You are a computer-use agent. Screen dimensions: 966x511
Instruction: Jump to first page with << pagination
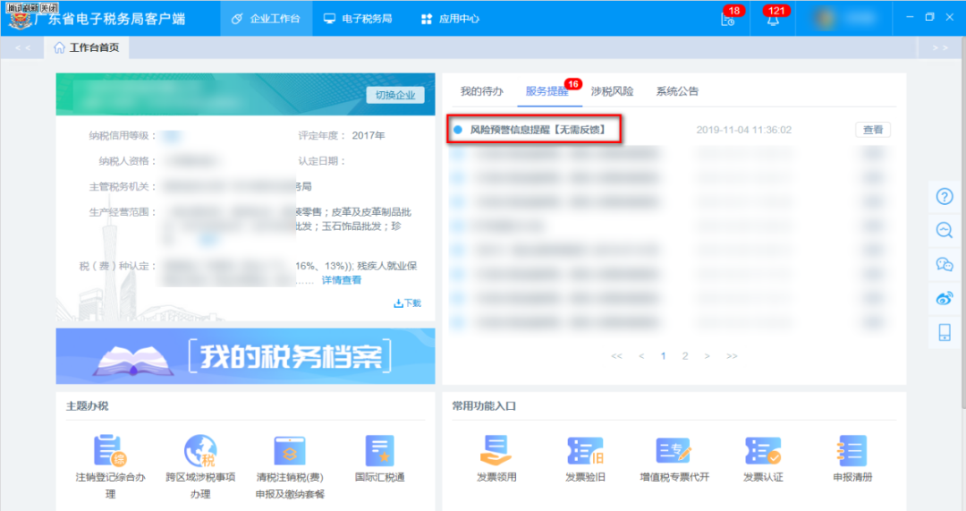coord(616,355)
